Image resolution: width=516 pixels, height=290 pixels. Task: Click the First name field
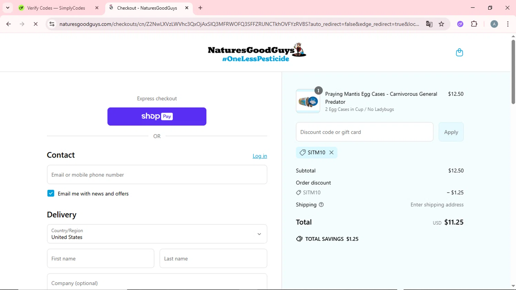(x=100, y=259)
